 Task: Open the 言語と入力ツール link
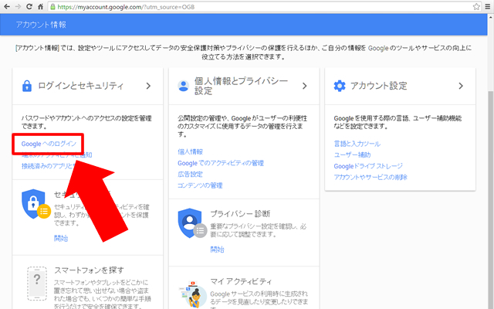tap(357, 144)
